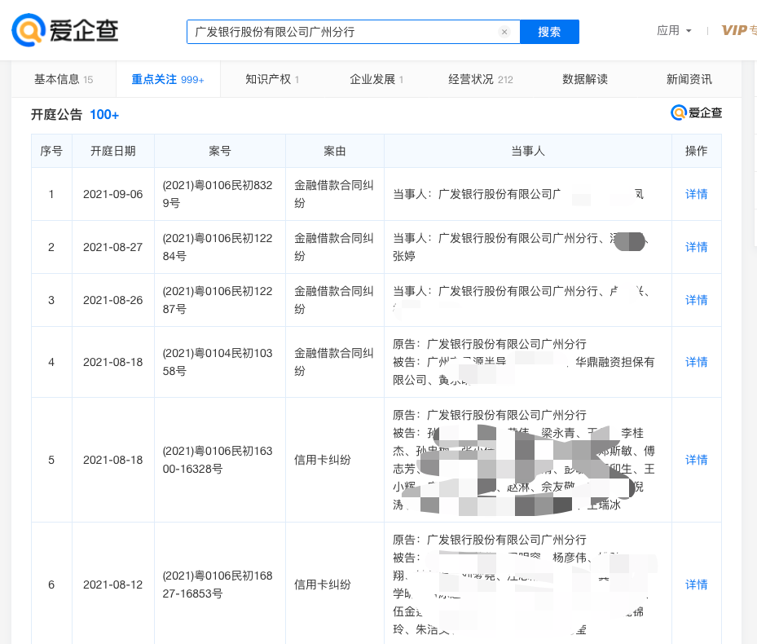The width and height of the screenshot is (757, 644).
Task: Open the 知识产权 tab
Action: [x=272, y=79]
